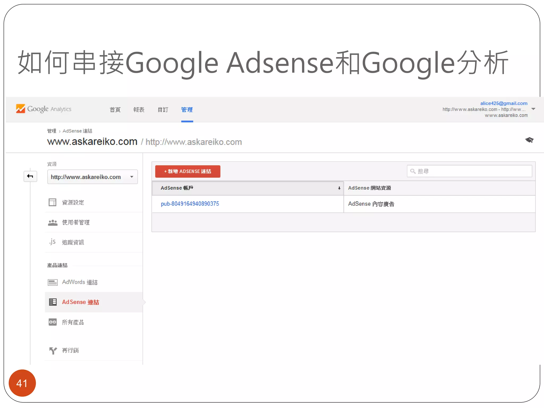Click the AdWords 連結 icon

coord(53,282)
